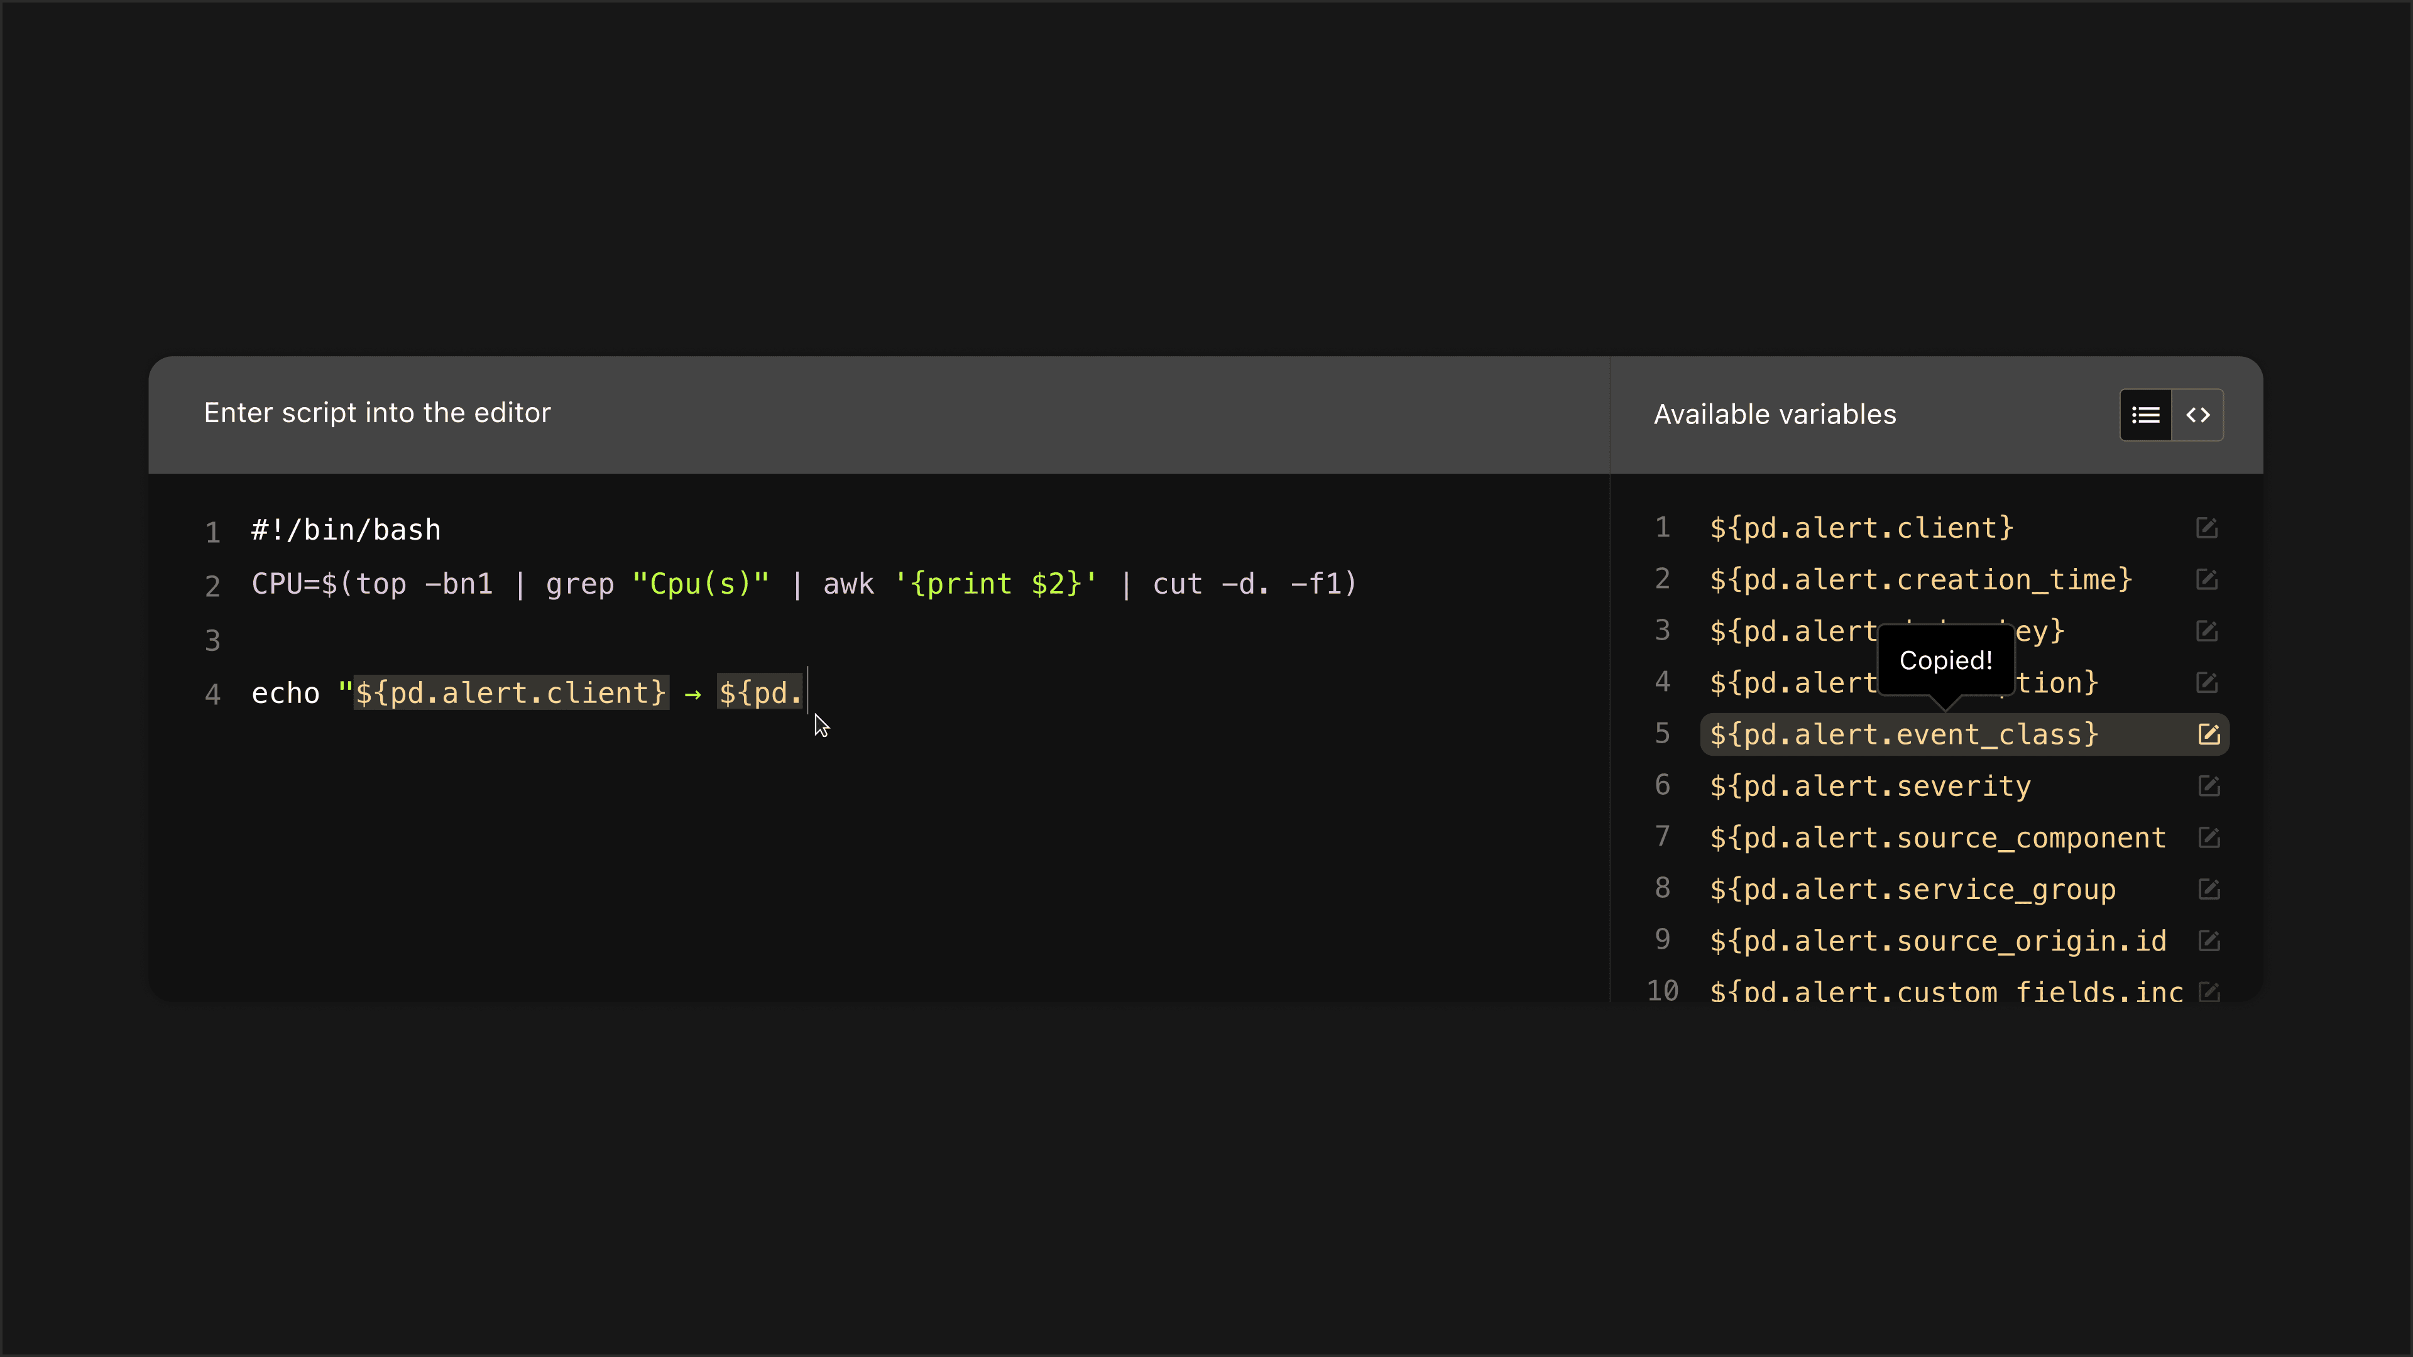The height and width of the screenshot is (1357, 2413).
Task: Click line number 4 in the script editor
Action: click(x=212, y=695)
